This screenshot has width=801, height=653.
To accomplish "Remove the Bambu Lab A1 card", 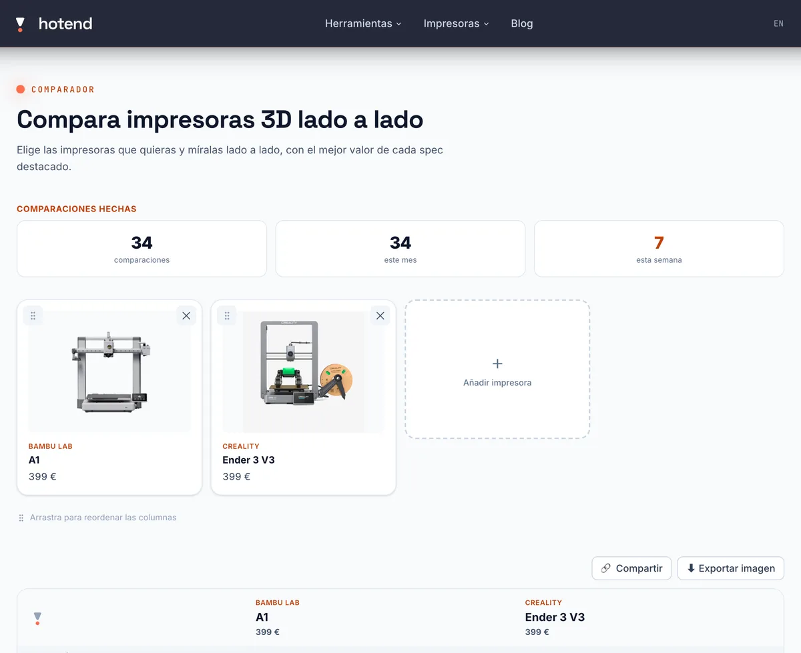I will click(186, 315).
